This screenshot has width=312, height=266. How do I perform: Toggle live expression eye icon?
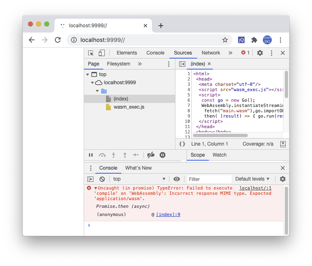coord(176,179)
